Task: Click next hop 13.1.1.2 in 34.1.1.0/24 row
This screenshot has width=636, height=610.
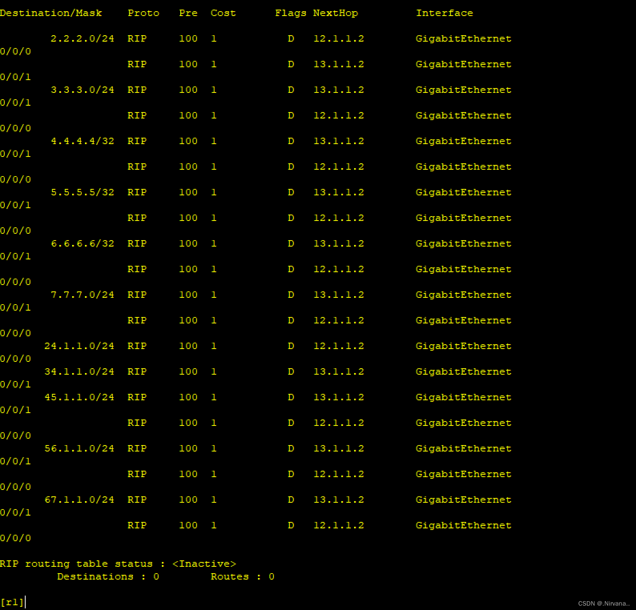Action: (339, 372)
